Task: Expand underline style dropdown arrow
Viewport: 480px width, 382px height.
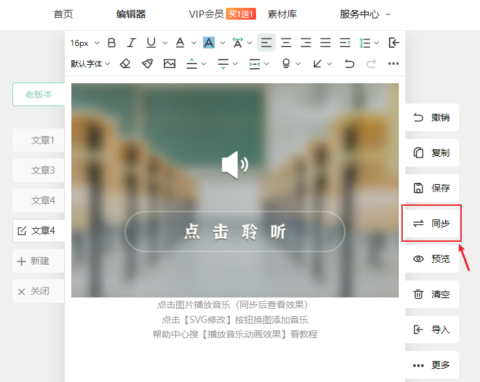Action: (x=165, y=43)
